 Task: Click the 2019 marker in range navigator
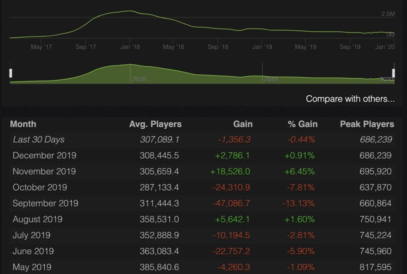point(271,79)
